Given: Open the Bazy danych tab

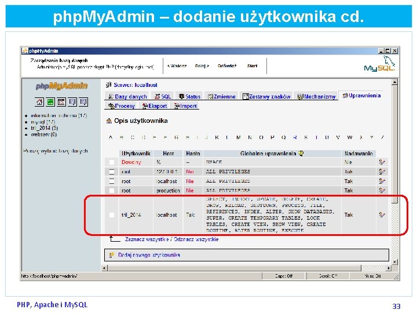Looking at the screenshot, I should point(127,97).
